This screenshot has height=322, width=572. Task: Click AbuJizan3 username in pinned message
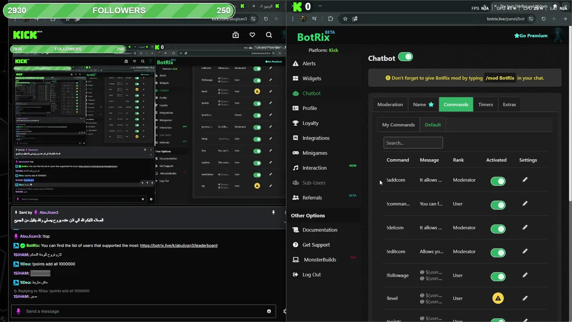49,212
